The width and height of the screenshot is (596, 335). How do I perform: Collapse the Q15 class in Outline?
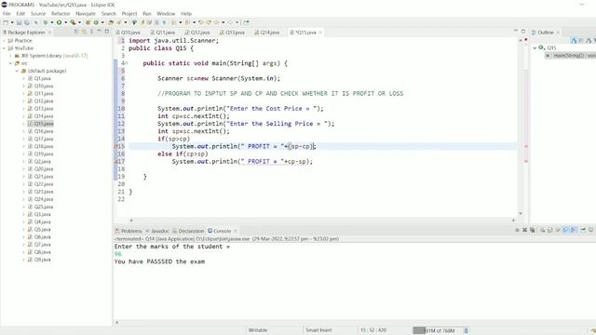pyautogui.click(x=535, y=47)
